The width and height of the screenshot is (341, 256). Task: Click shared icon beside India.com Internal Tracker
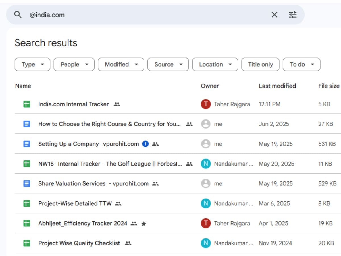click(x=117, y=104)
